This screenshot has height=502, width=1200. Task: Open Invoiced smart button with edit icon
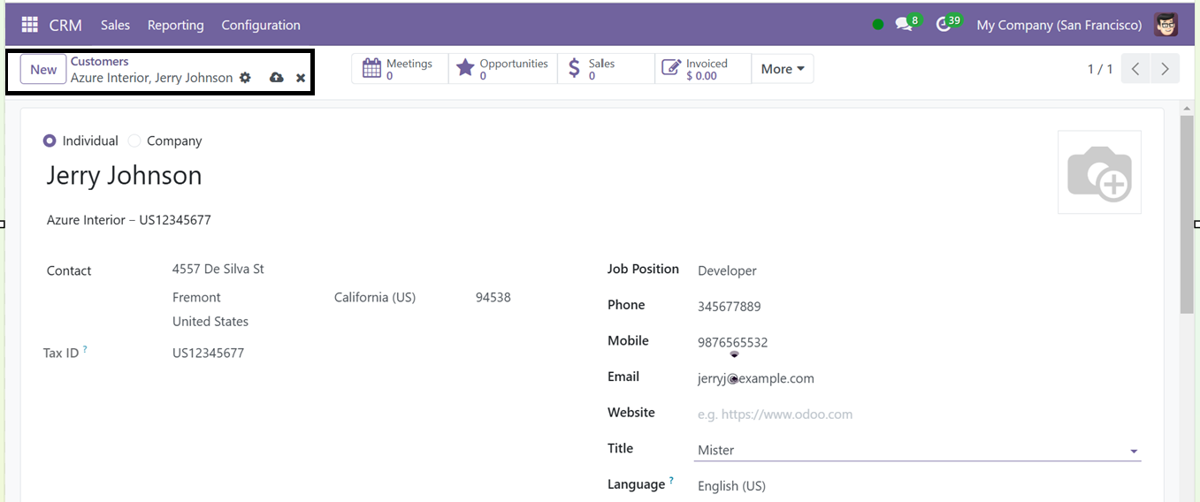[703, 69]
